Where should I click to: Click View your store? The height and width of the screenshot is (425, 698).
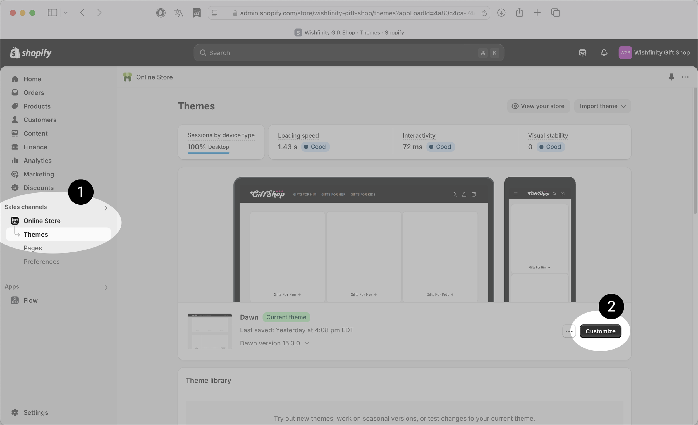[x=538, y=106]
